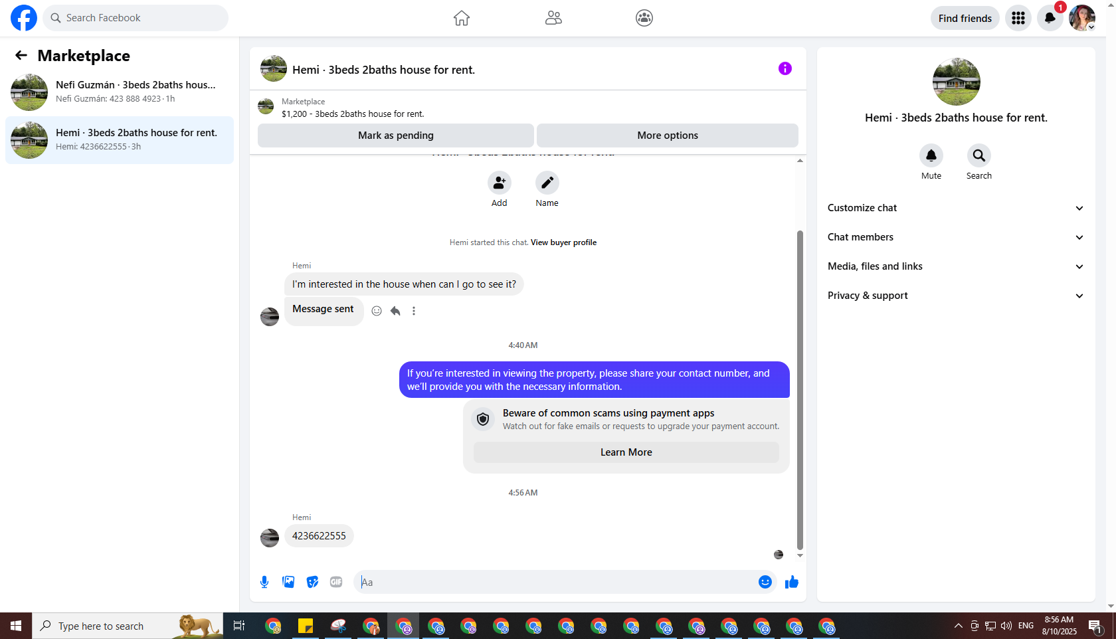Open the Groups icon in top navigation
Screen dimensions: 1116x639
point(644,18)
